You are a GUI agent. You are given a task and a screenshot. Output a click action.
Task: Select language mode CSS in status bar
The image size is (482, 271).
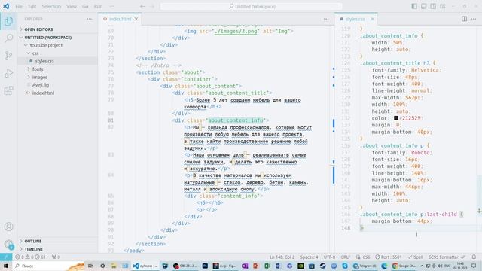click(366, 257)
